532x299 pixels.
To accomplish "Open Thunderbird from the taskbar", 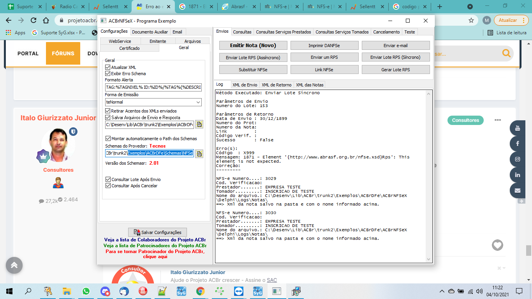I will pyautogui.click(x=124, y=291).
